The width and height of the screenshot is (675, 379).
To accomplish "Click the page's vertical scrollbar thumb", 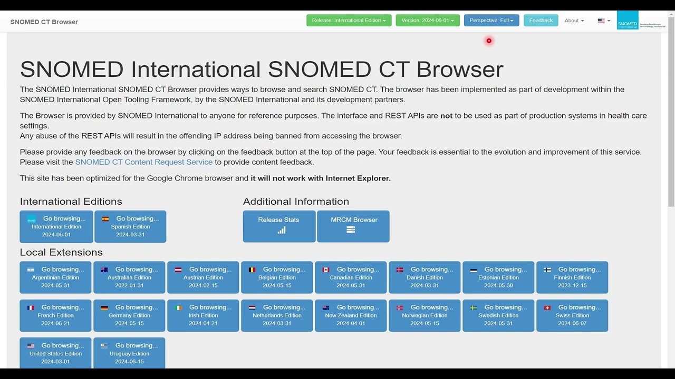I will tap(671, 112).
